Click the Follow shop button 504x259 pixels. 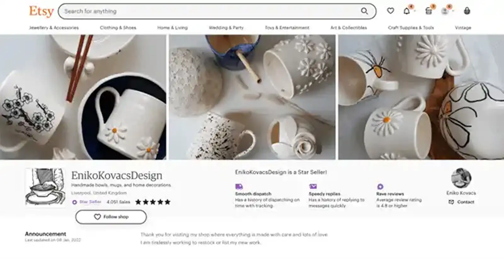[x=111, y=217]
